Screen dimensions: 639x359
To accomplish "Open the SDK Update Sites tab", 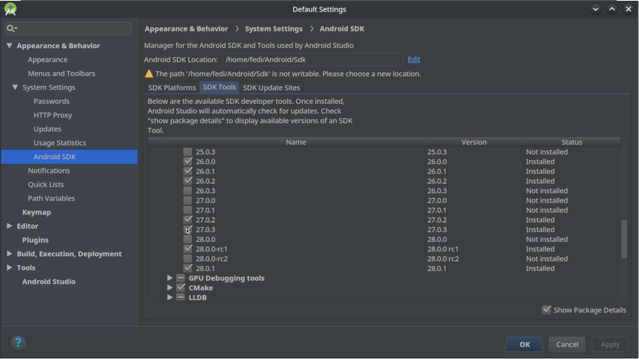I will [x=272, y=88].
